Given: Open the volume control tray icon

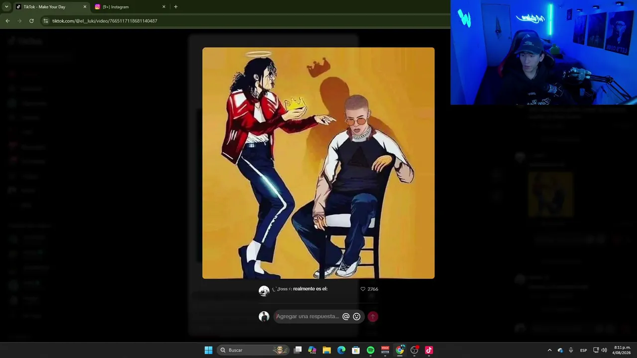Looking at the screenshot, I should point(604,350).
